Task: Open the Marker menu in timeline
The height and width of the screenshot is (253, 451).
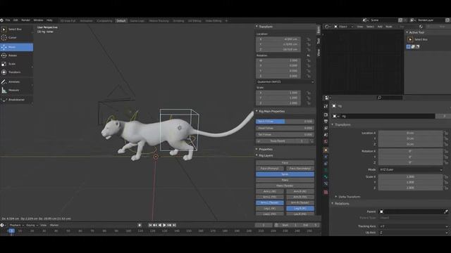Action: 54,225
